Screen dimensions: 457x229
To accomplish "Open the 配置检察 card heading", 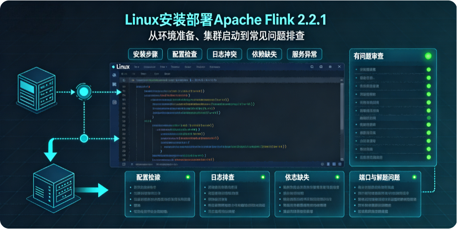I will tap(148, 177).
